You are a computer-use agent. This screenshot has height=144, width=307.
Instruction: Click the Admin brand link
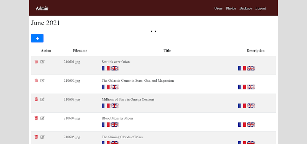(42, 8)
